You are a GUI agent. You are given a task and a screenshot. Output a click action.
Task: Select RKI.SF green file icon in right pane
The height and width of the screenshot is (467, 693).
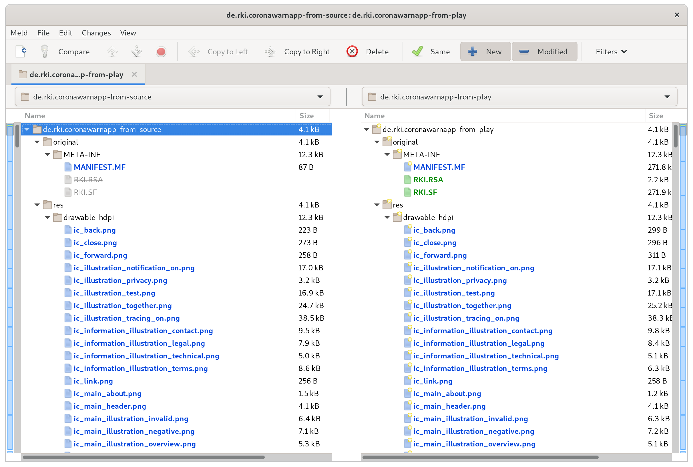click(x=408, y=192)
